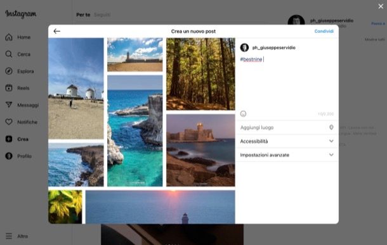Screen dimensions: 387x245
Task: Click ph_giuseppeservidio username in dialog
Action: (x=273, y=47)
